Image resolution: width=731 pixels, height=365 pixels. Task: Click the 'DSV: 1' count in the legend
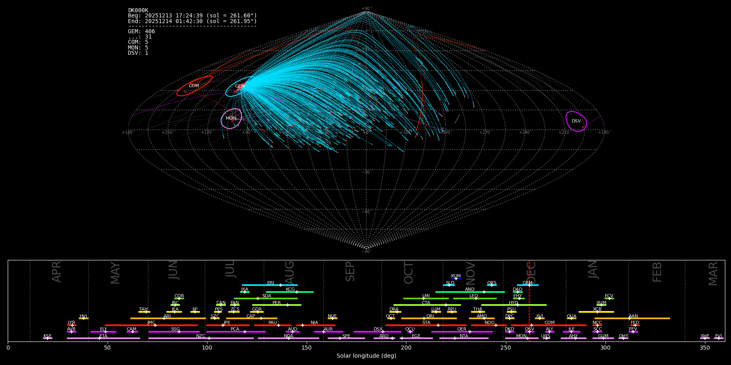click(x=138, y=53)
